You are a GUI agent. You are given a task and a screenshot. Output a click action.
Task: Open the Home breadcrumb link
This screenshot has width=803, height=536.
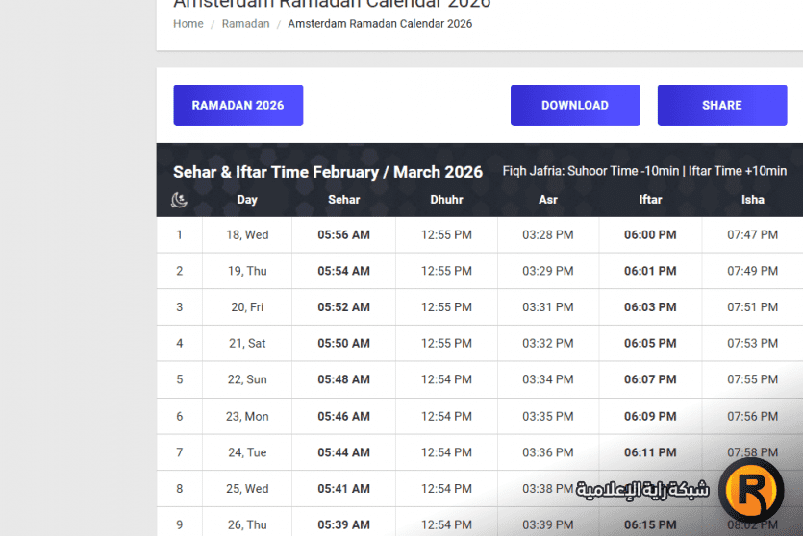(188, 24)
